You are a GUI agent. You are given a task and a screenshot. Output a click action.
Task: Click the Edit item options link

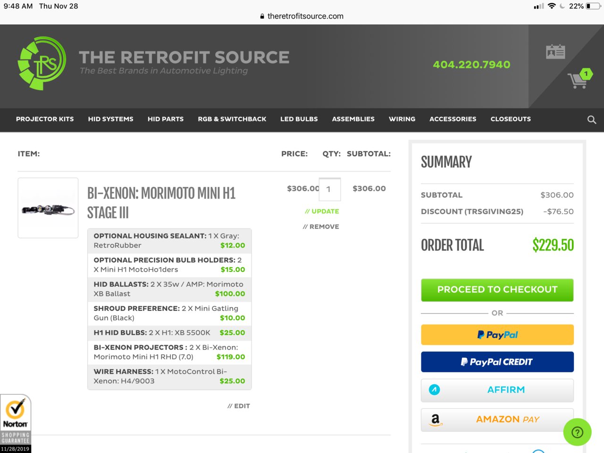[239, 406]
